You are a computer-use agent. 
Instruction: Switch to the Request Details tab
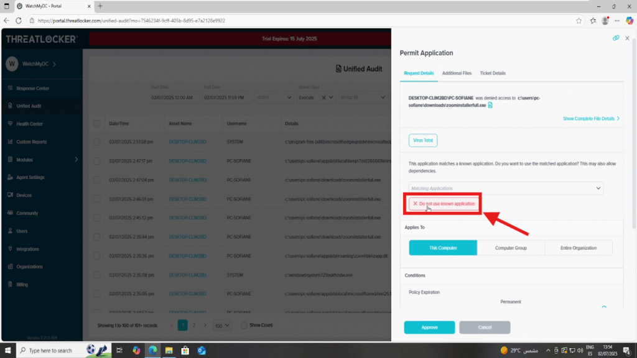coord(419,73)
